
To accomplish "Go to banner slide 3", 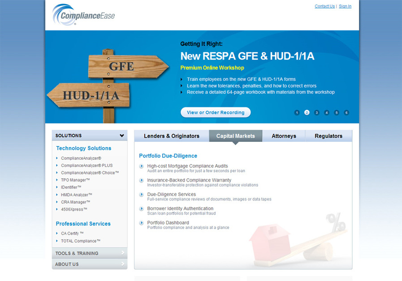I will pyautogui.click(x=317, y=113).
